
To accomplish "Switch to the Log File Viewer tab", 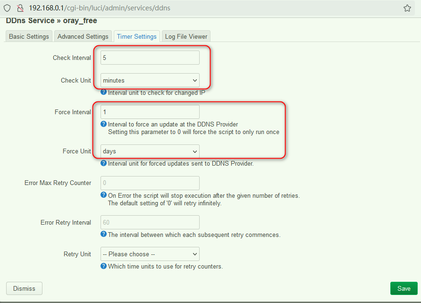I will [x=186, y=36].
